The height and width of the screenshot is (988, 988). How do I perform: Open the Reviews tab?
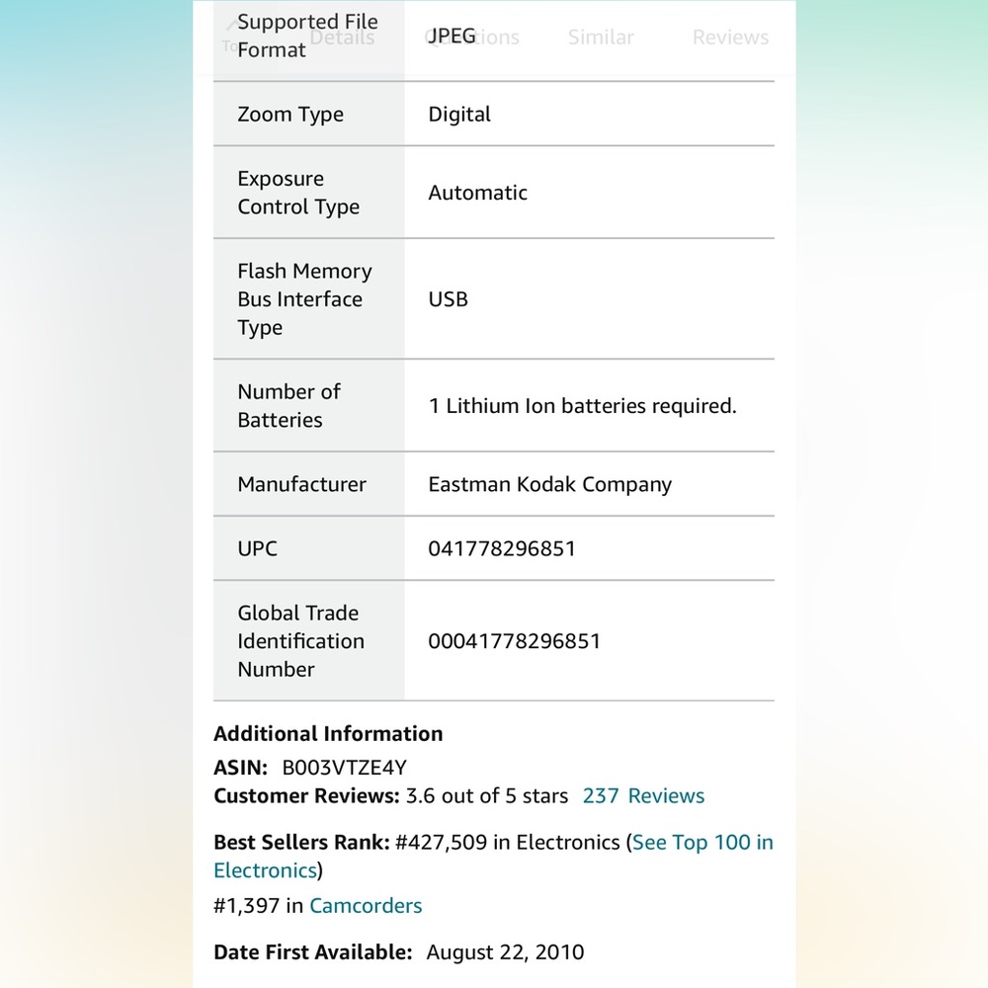click(730, 38)
